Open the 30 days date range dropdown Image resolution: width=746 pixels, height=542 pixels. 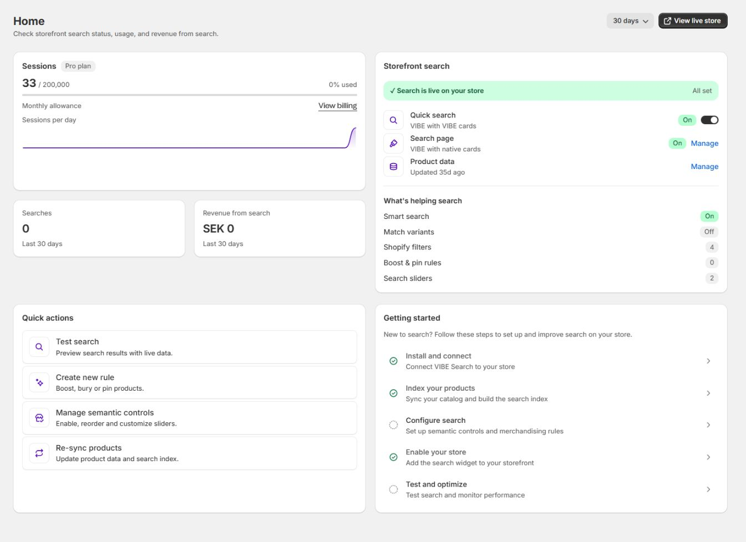tap(630, 21)
